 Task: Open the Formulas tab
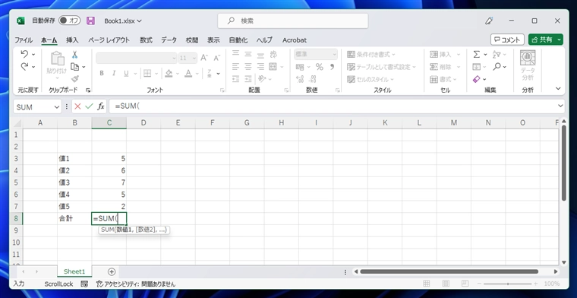pos(146,40)
